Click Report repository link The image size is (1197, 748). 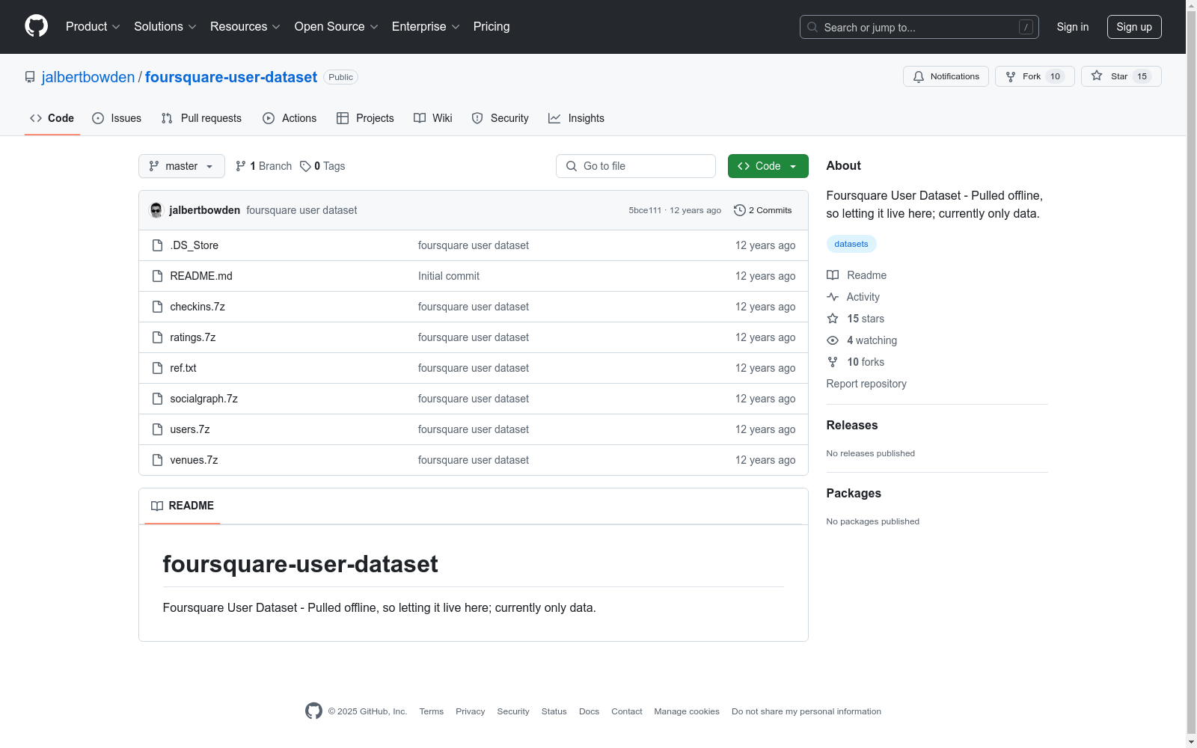tap(866, 384)
